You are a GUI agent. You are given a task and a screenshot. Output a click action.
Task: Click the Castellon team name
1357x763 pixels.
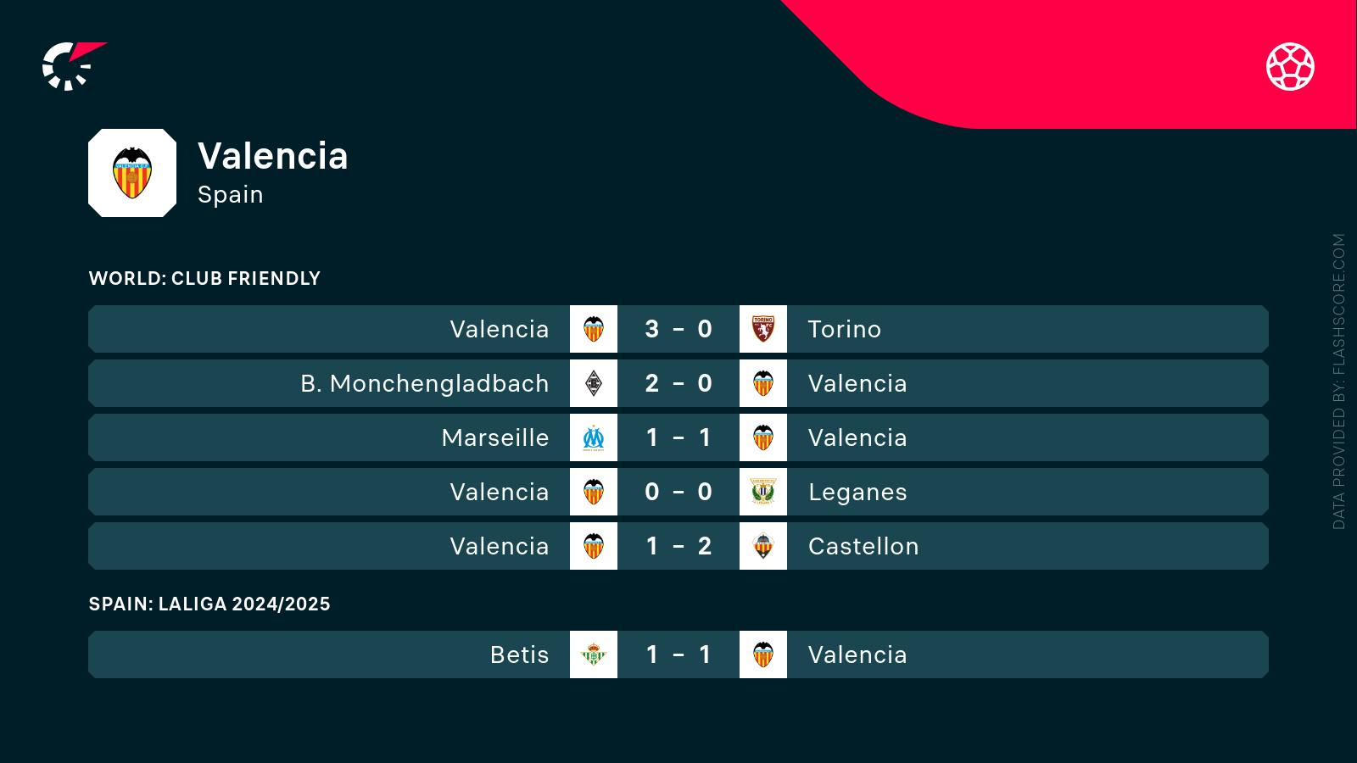(x=863, y=546)
